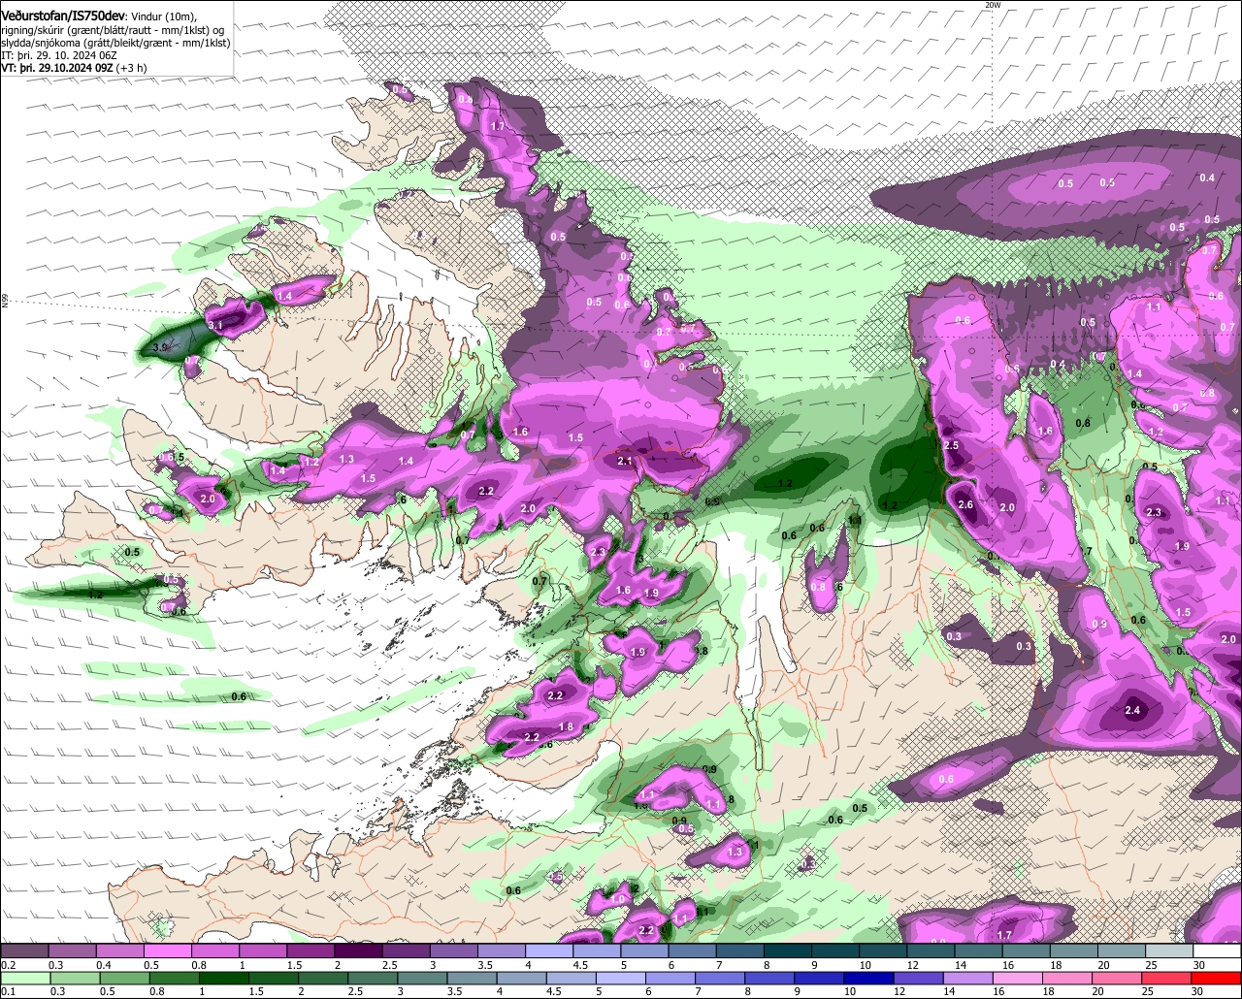
Task: Click the 20W longitude label
Action: tap(992, 5)
